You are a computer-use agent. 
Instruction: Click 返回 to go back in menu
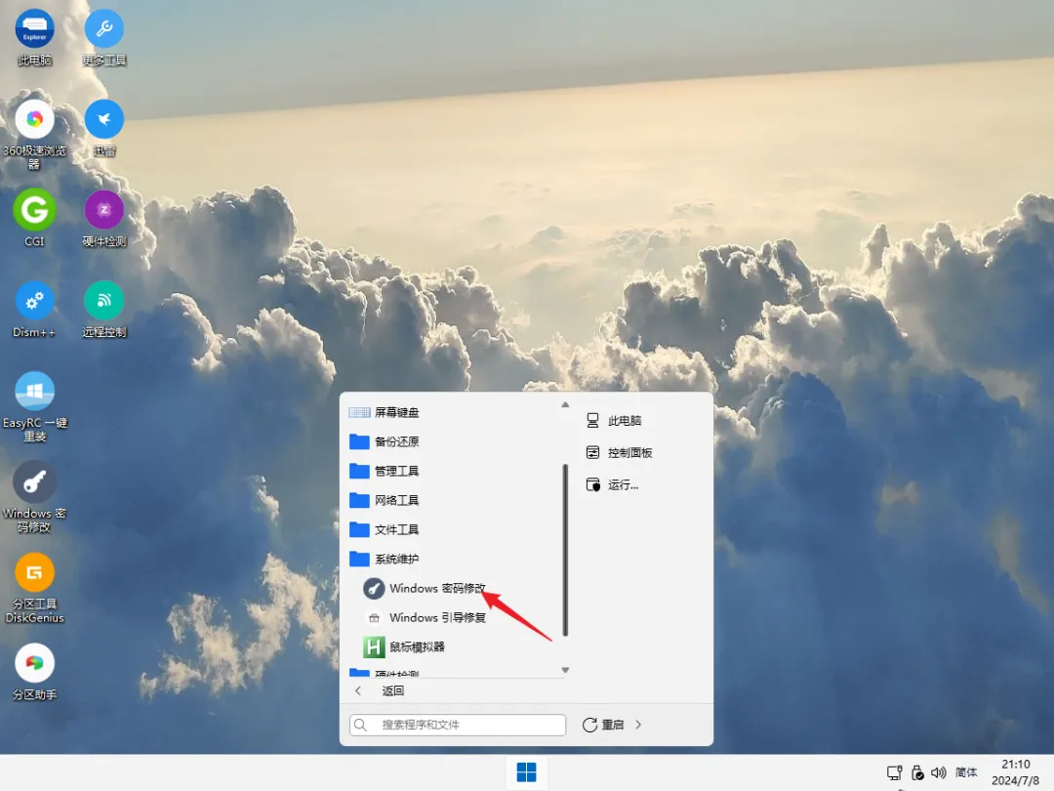pyautogui.click(x=392, y=690)
